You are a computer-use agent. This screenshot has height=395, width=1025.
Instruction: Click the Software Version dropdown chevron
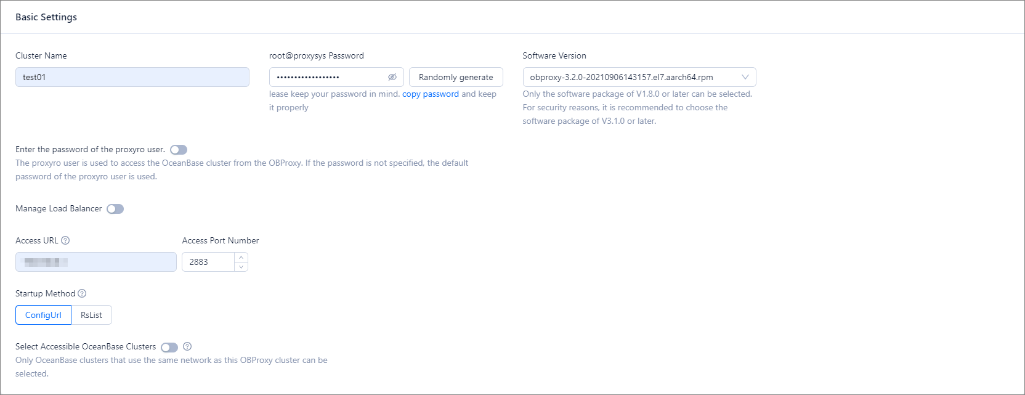click(x=745, y=77)
